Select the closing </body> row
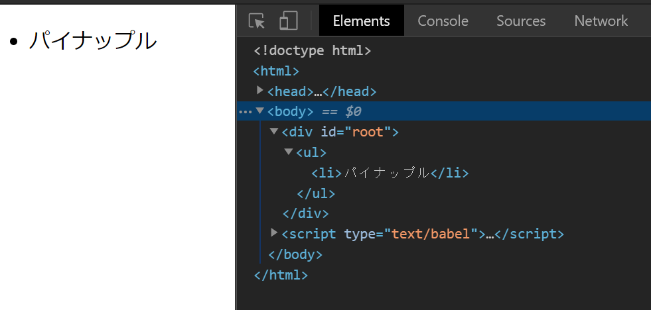The image size is (651, 310). [x=295, y=254]
